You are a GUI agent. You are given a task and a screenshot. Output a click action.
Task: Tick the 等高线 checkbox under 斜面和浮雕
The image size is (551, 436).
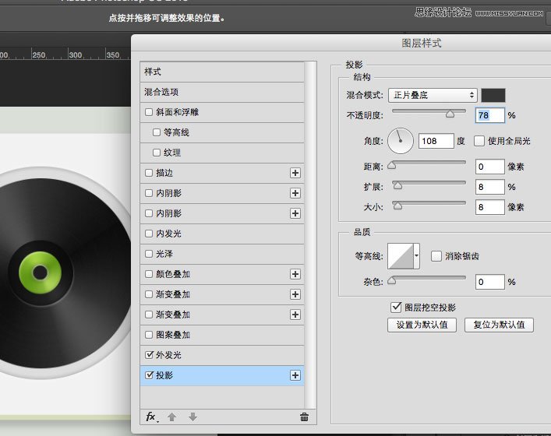pos(157,132)
